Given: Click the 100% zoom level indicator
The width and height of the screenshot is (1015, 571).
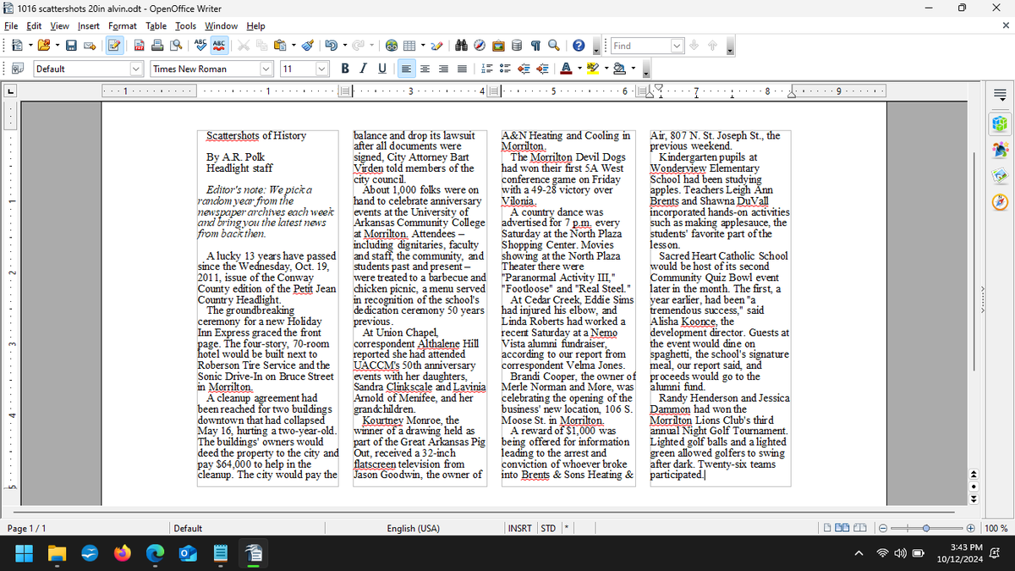Looking at the screenshot, I should tap(996, 529).
